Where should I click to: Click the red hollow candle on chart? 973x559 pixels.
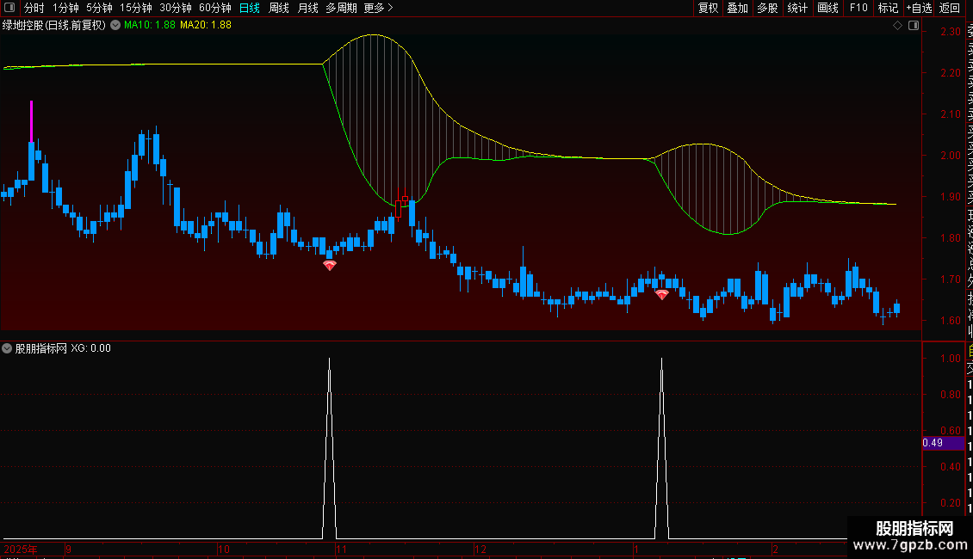(399, 209)
